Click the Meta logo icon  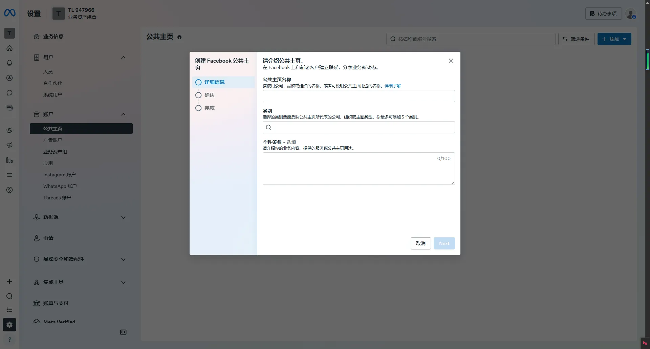click(9, 13)
